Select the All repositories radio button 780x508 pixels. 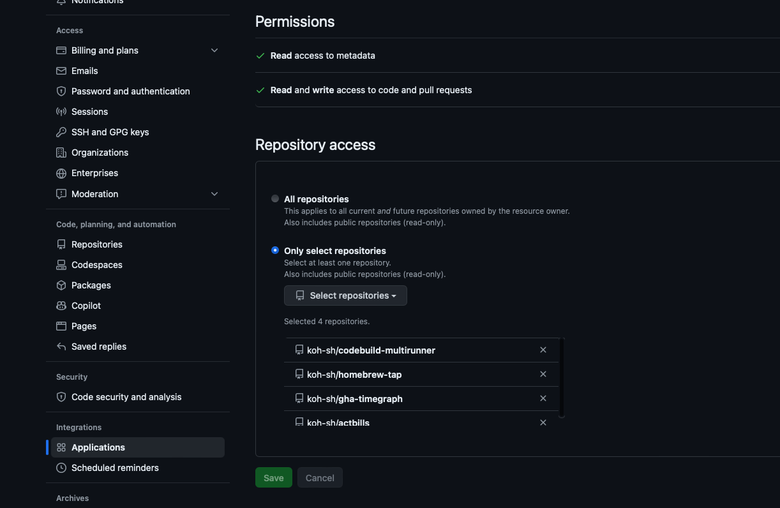pos(275,198)
